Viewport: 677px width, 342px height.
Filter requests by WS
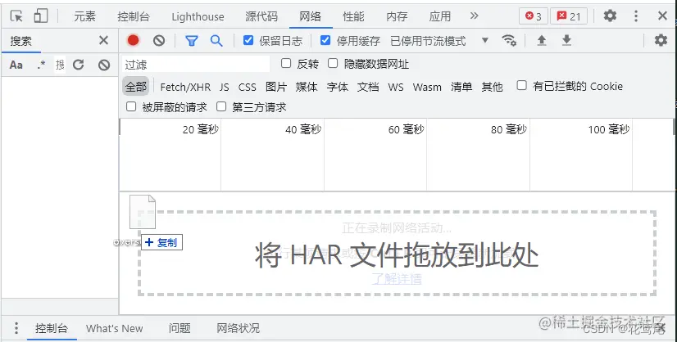tap(396, 87)
